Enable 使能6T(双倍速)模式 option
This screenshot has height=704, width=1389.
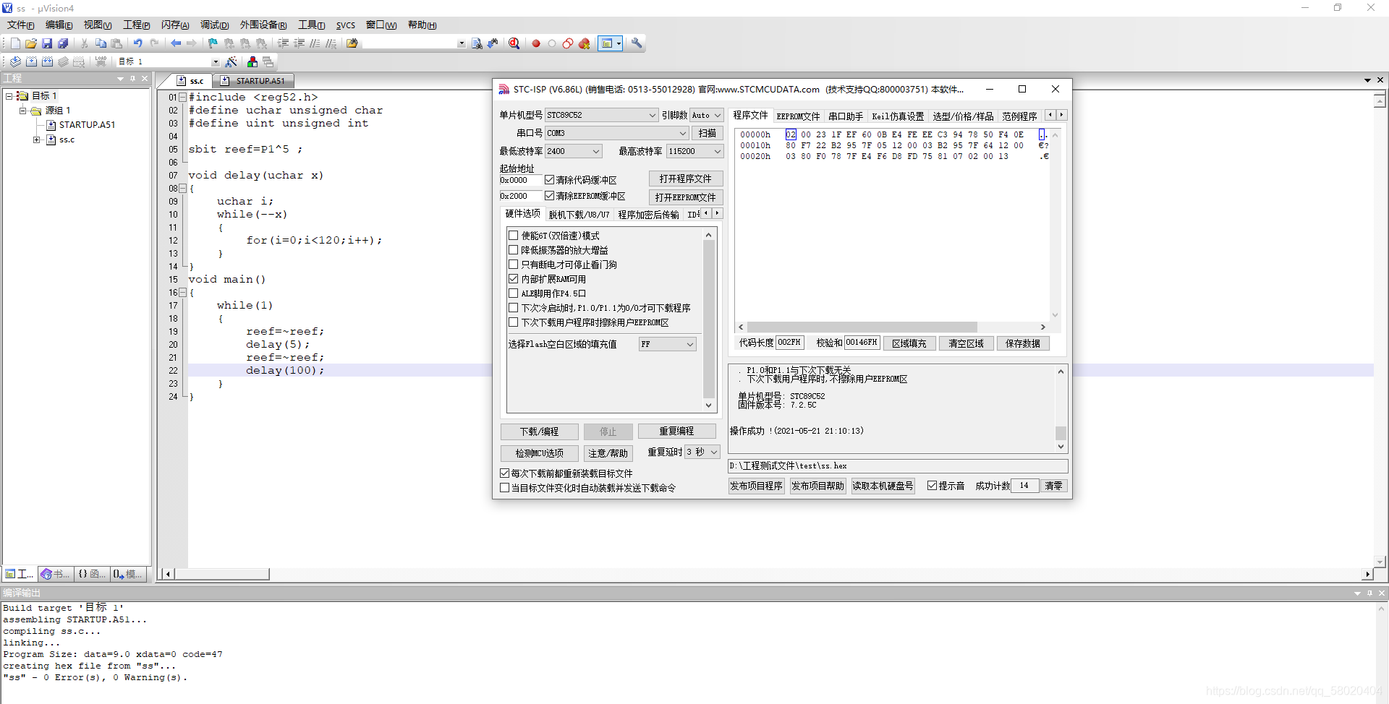[513, 236]
